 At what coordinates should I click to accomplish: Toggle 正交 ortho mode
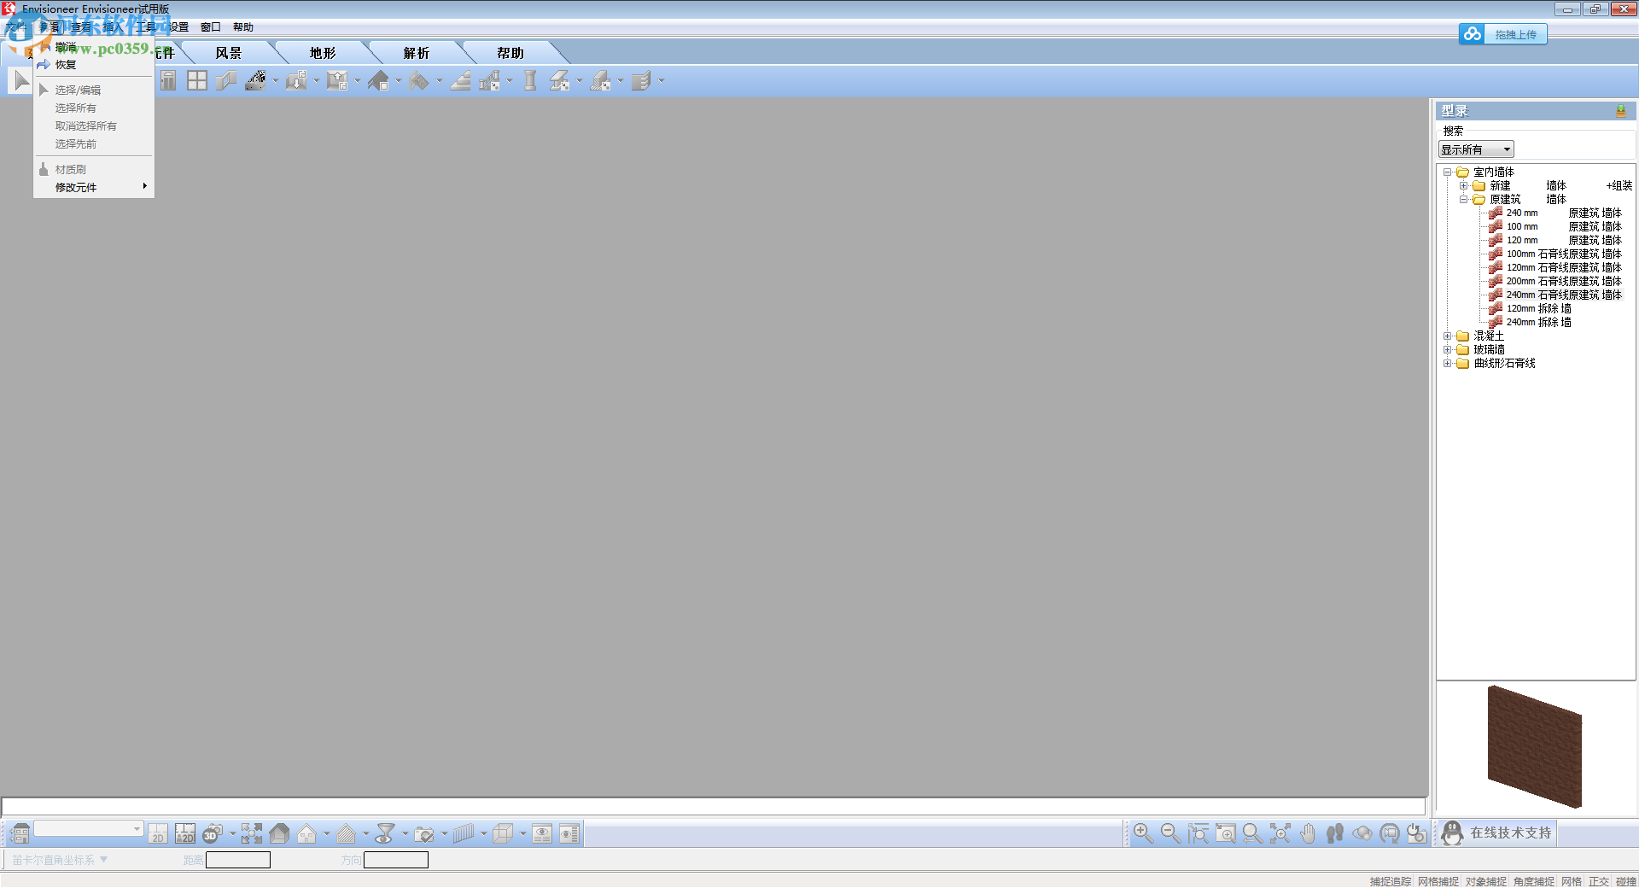pos(1599,881)
